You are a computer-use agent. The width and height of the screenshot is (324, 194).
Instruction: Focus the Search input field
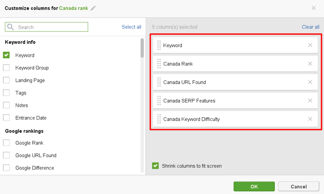(46, 27)
